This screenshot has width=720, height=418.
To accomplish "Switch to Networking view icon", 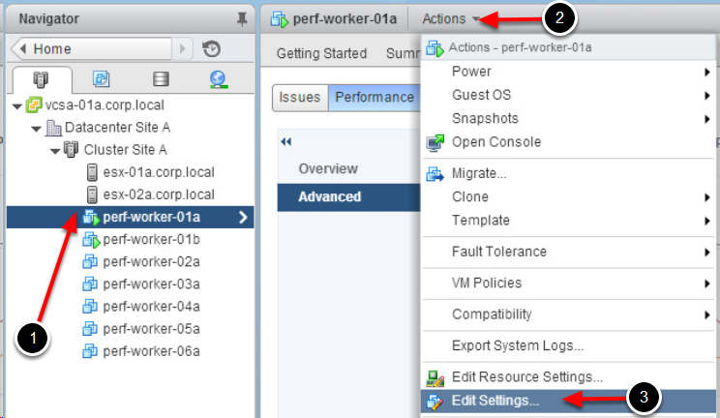I will pyautogui.click(x=219, y=79).
